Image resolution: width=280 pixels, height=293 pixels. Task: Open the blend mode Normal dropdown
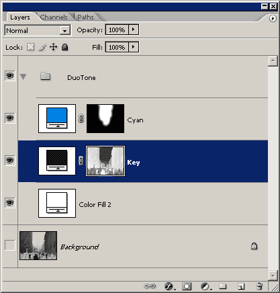point(38,30)
